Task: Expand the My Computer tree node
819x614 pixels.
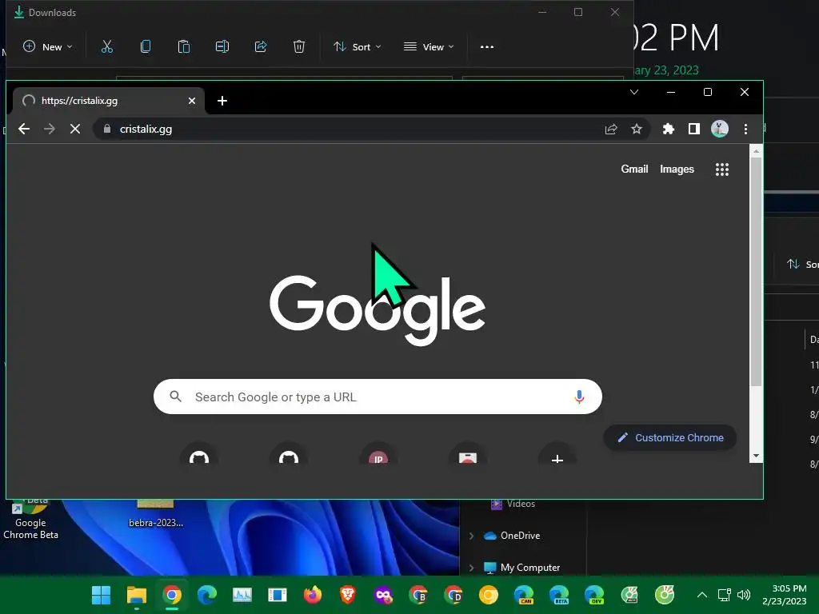Action: [x=471, y=568]
